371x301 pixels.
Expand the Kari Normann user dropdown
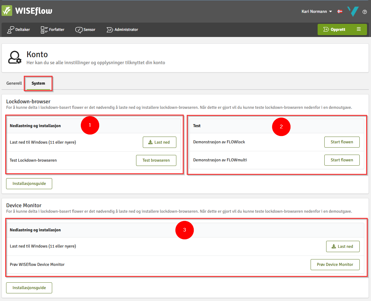(317, 12)
